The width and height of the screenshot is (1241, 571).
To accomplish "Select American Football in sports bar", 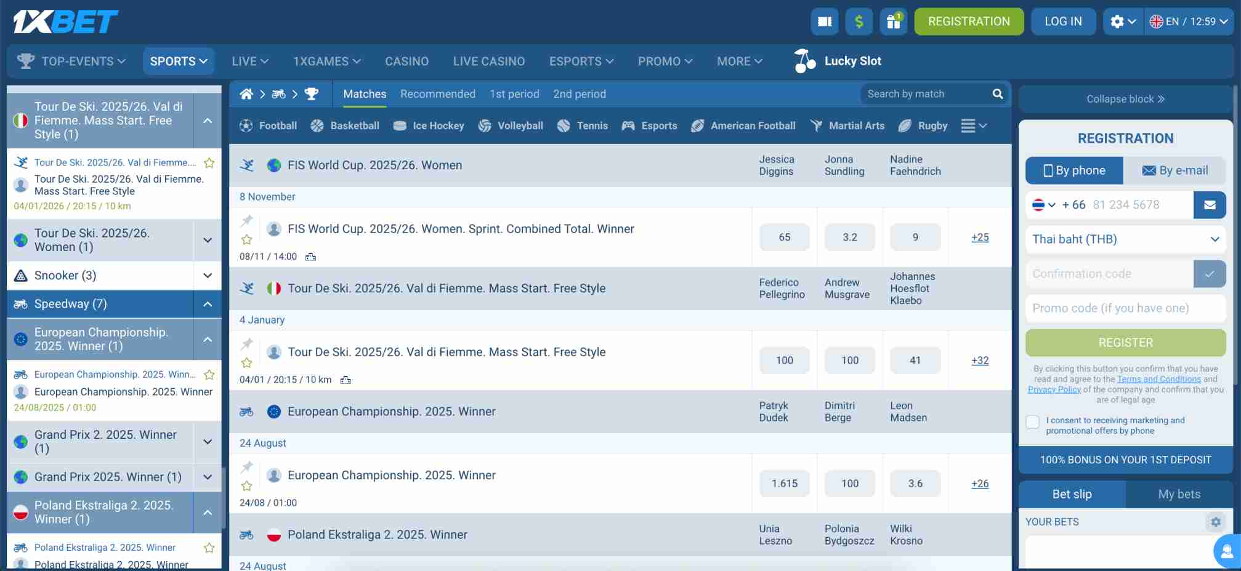I will [x=743, y=126].
